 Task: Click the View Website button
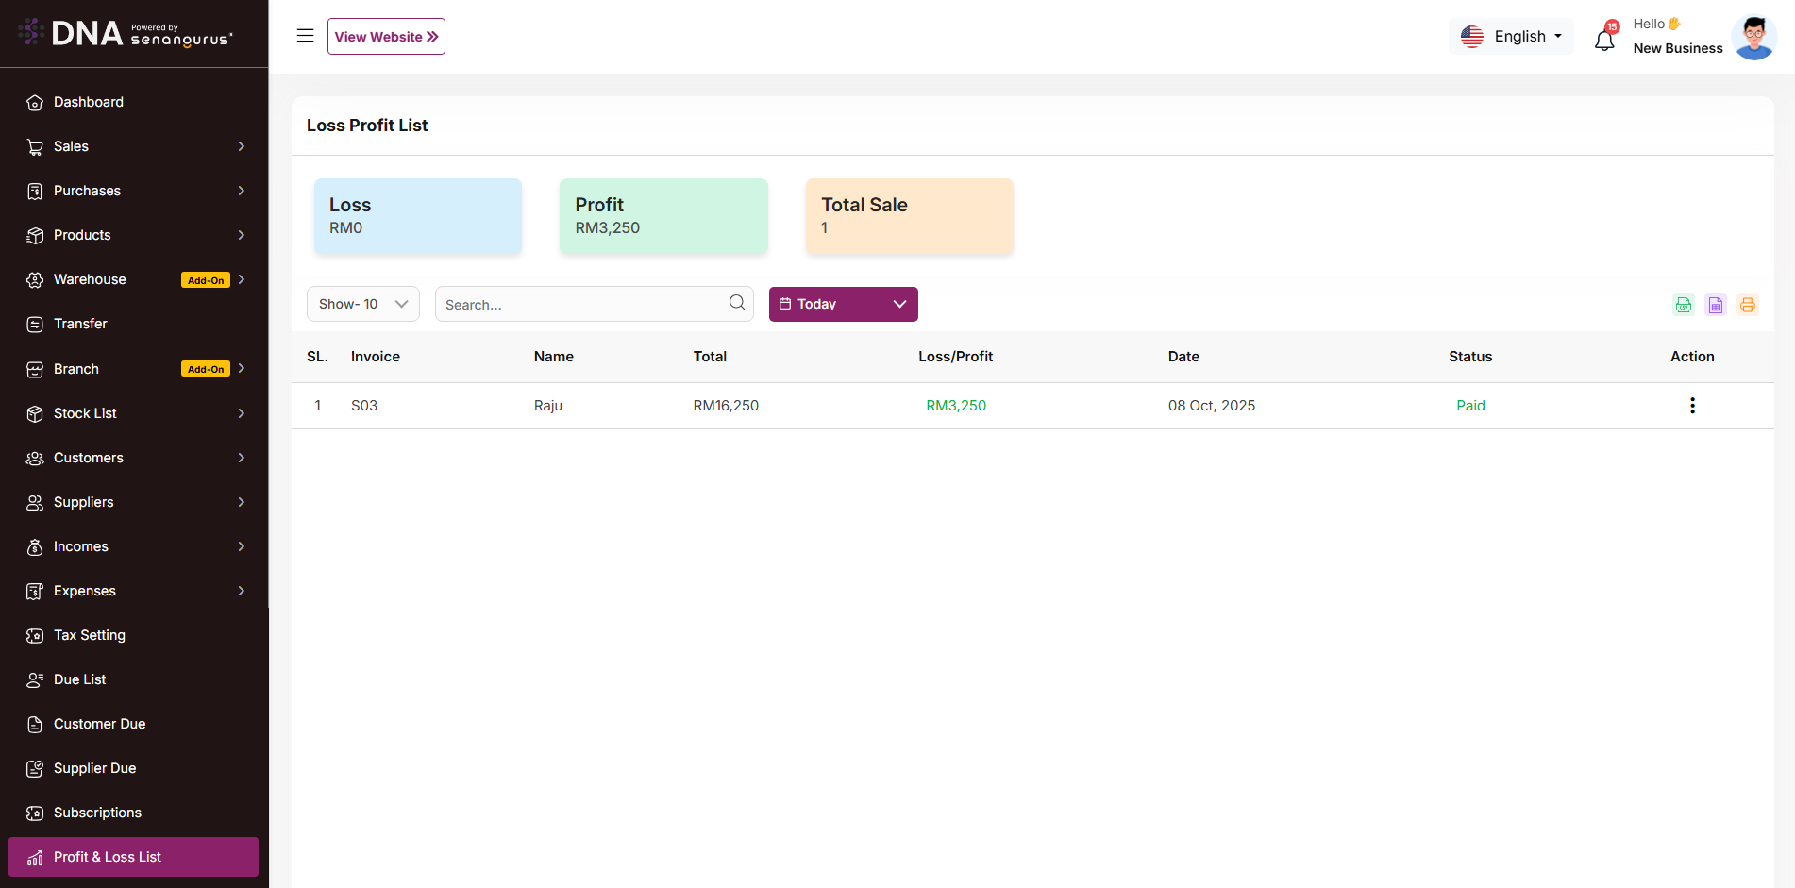click(386, 37)
